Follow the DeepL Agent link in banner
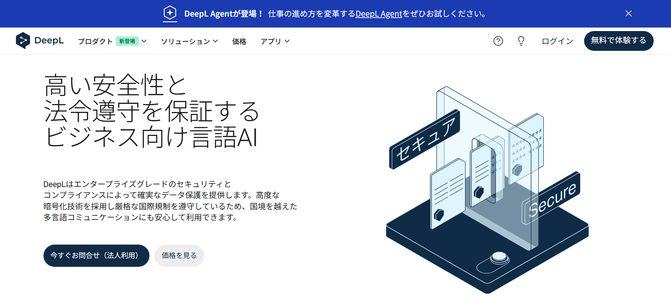This screenshot has height=306, width=671. coord(379,14)
